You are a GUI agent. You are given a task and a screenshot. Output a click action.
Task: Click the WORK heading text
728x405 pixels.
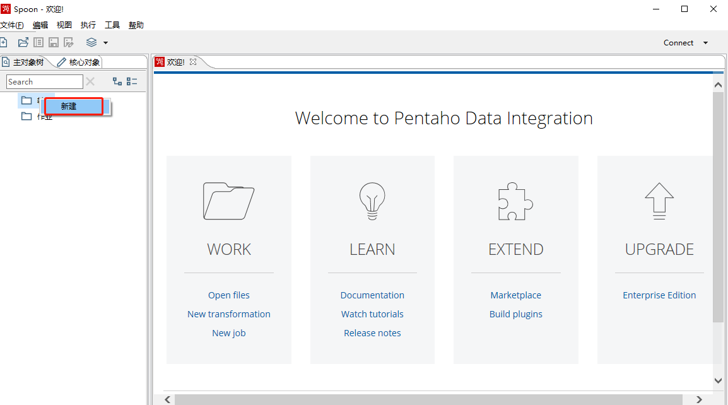pyautogui.click(x=229, y=249)
